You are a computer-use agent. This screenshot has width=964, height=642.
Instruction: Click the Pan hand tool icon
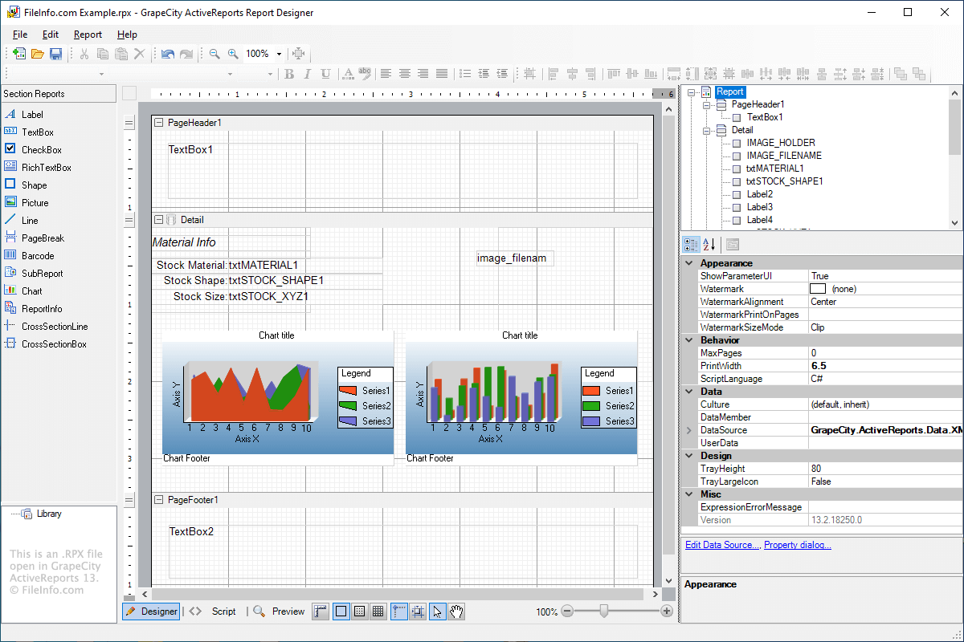(x=456, y=612)
